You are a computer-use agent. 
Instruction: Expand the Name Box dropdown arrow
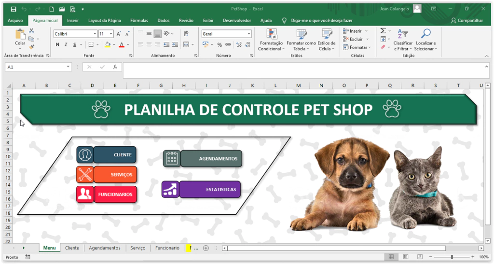click(x=69, y=67)
